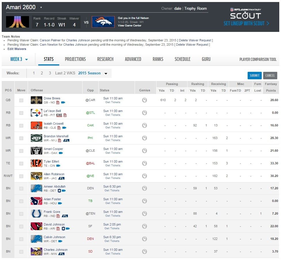Click the move handle in Frank Gore's row
Viewport: 281px width, 260px height.
coord(21,214)
